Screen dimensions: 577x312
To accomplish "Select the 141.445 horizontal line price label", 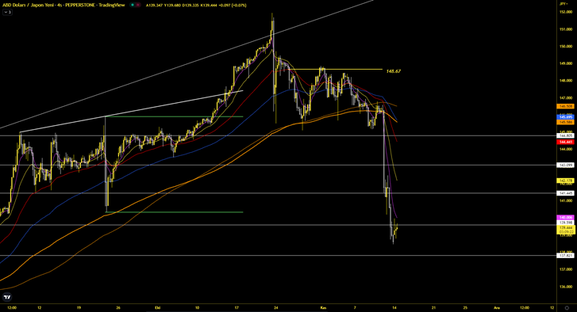I will pyautogui.click(x=566, y=193).
